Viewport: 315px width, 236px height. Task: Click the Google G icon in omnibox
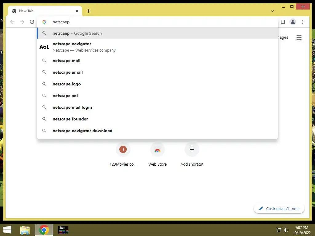44,22
